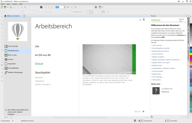Click the Undo arrow icon
The height and width of the screenshot is (123, 192).
pyautogui.click(x=30, y=7)
